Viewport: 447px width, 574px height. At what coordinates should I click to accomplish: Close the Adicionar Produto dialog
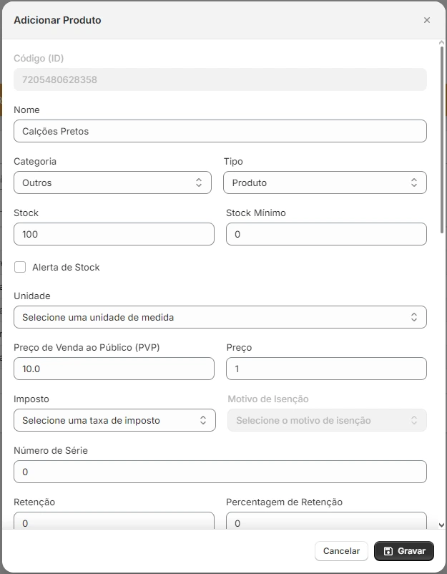pos(427,20)
